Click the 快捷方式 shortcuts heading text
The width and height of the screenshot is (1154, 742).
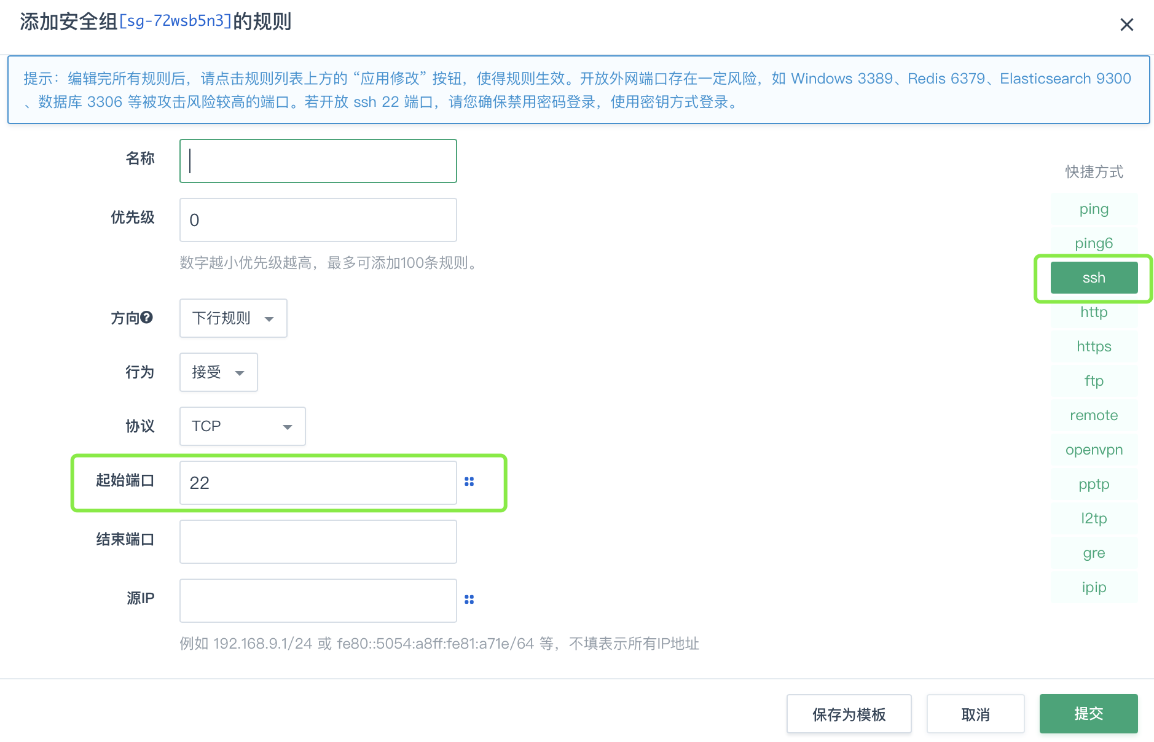(1094, 172)
